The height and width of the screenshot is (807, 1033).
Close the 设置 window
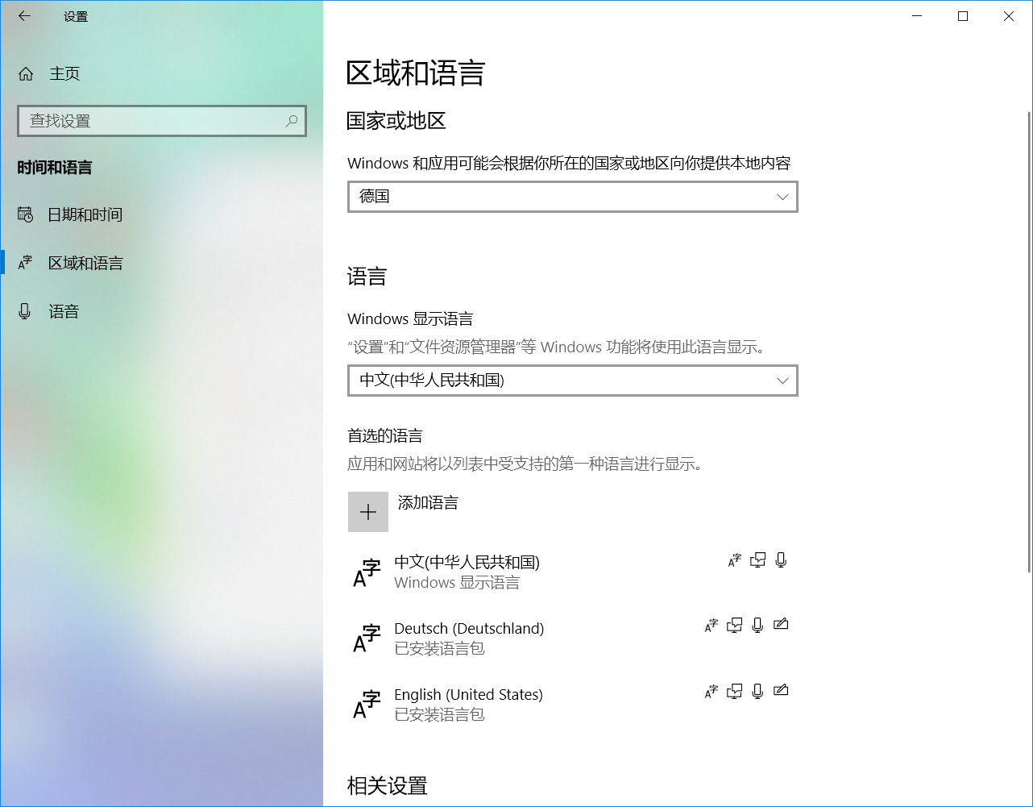[x=1009, y=16]
